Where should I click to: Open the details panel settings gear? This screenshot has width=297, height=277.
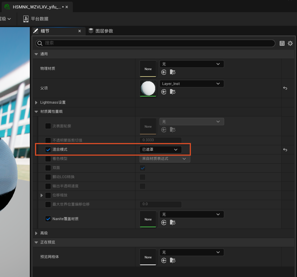290,43
